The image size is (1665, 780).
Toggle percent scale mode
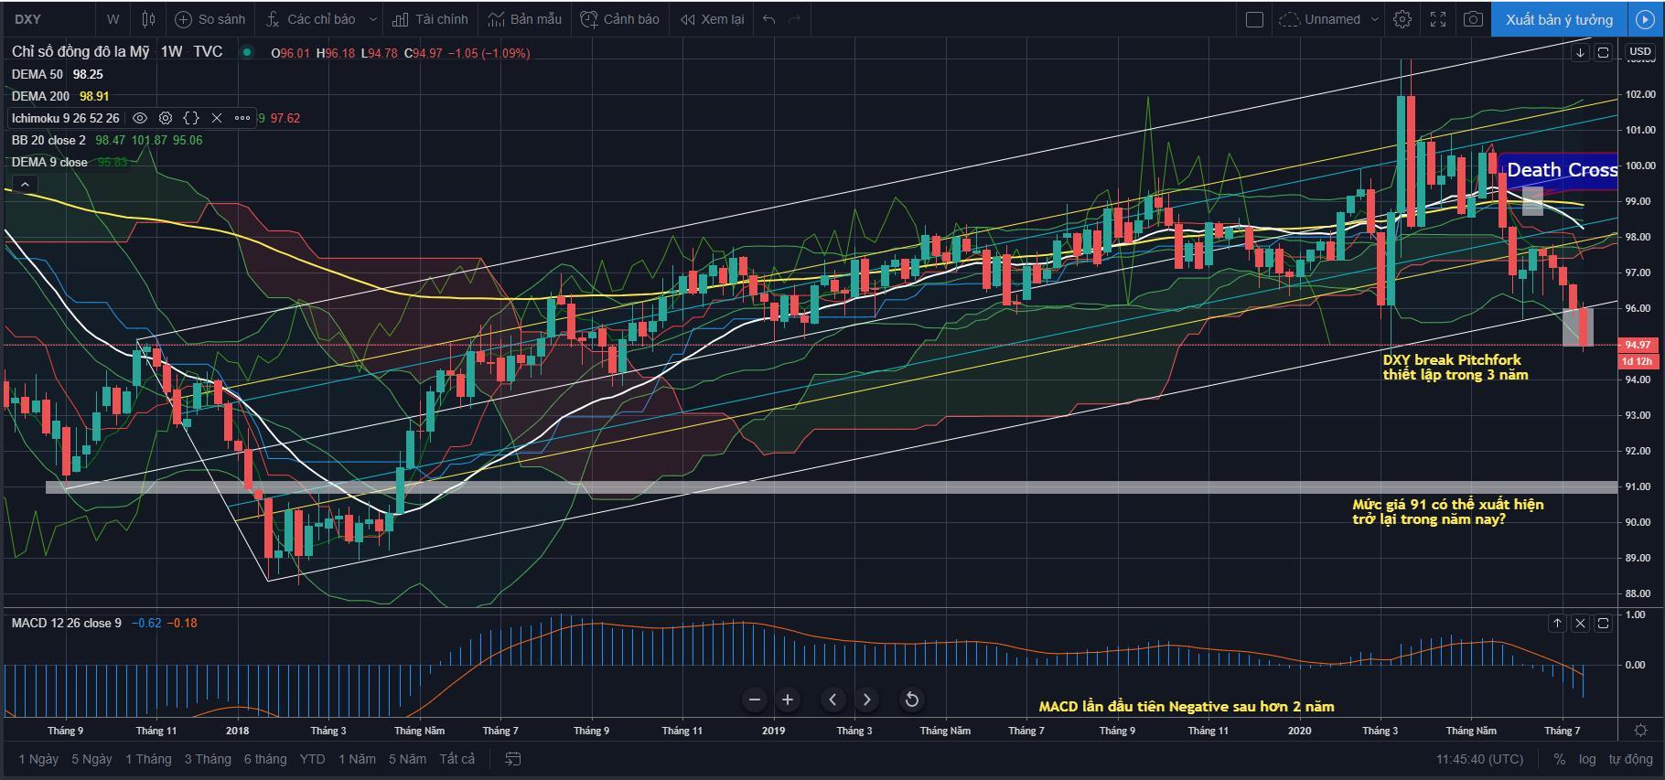click(x=1559, y=759)
